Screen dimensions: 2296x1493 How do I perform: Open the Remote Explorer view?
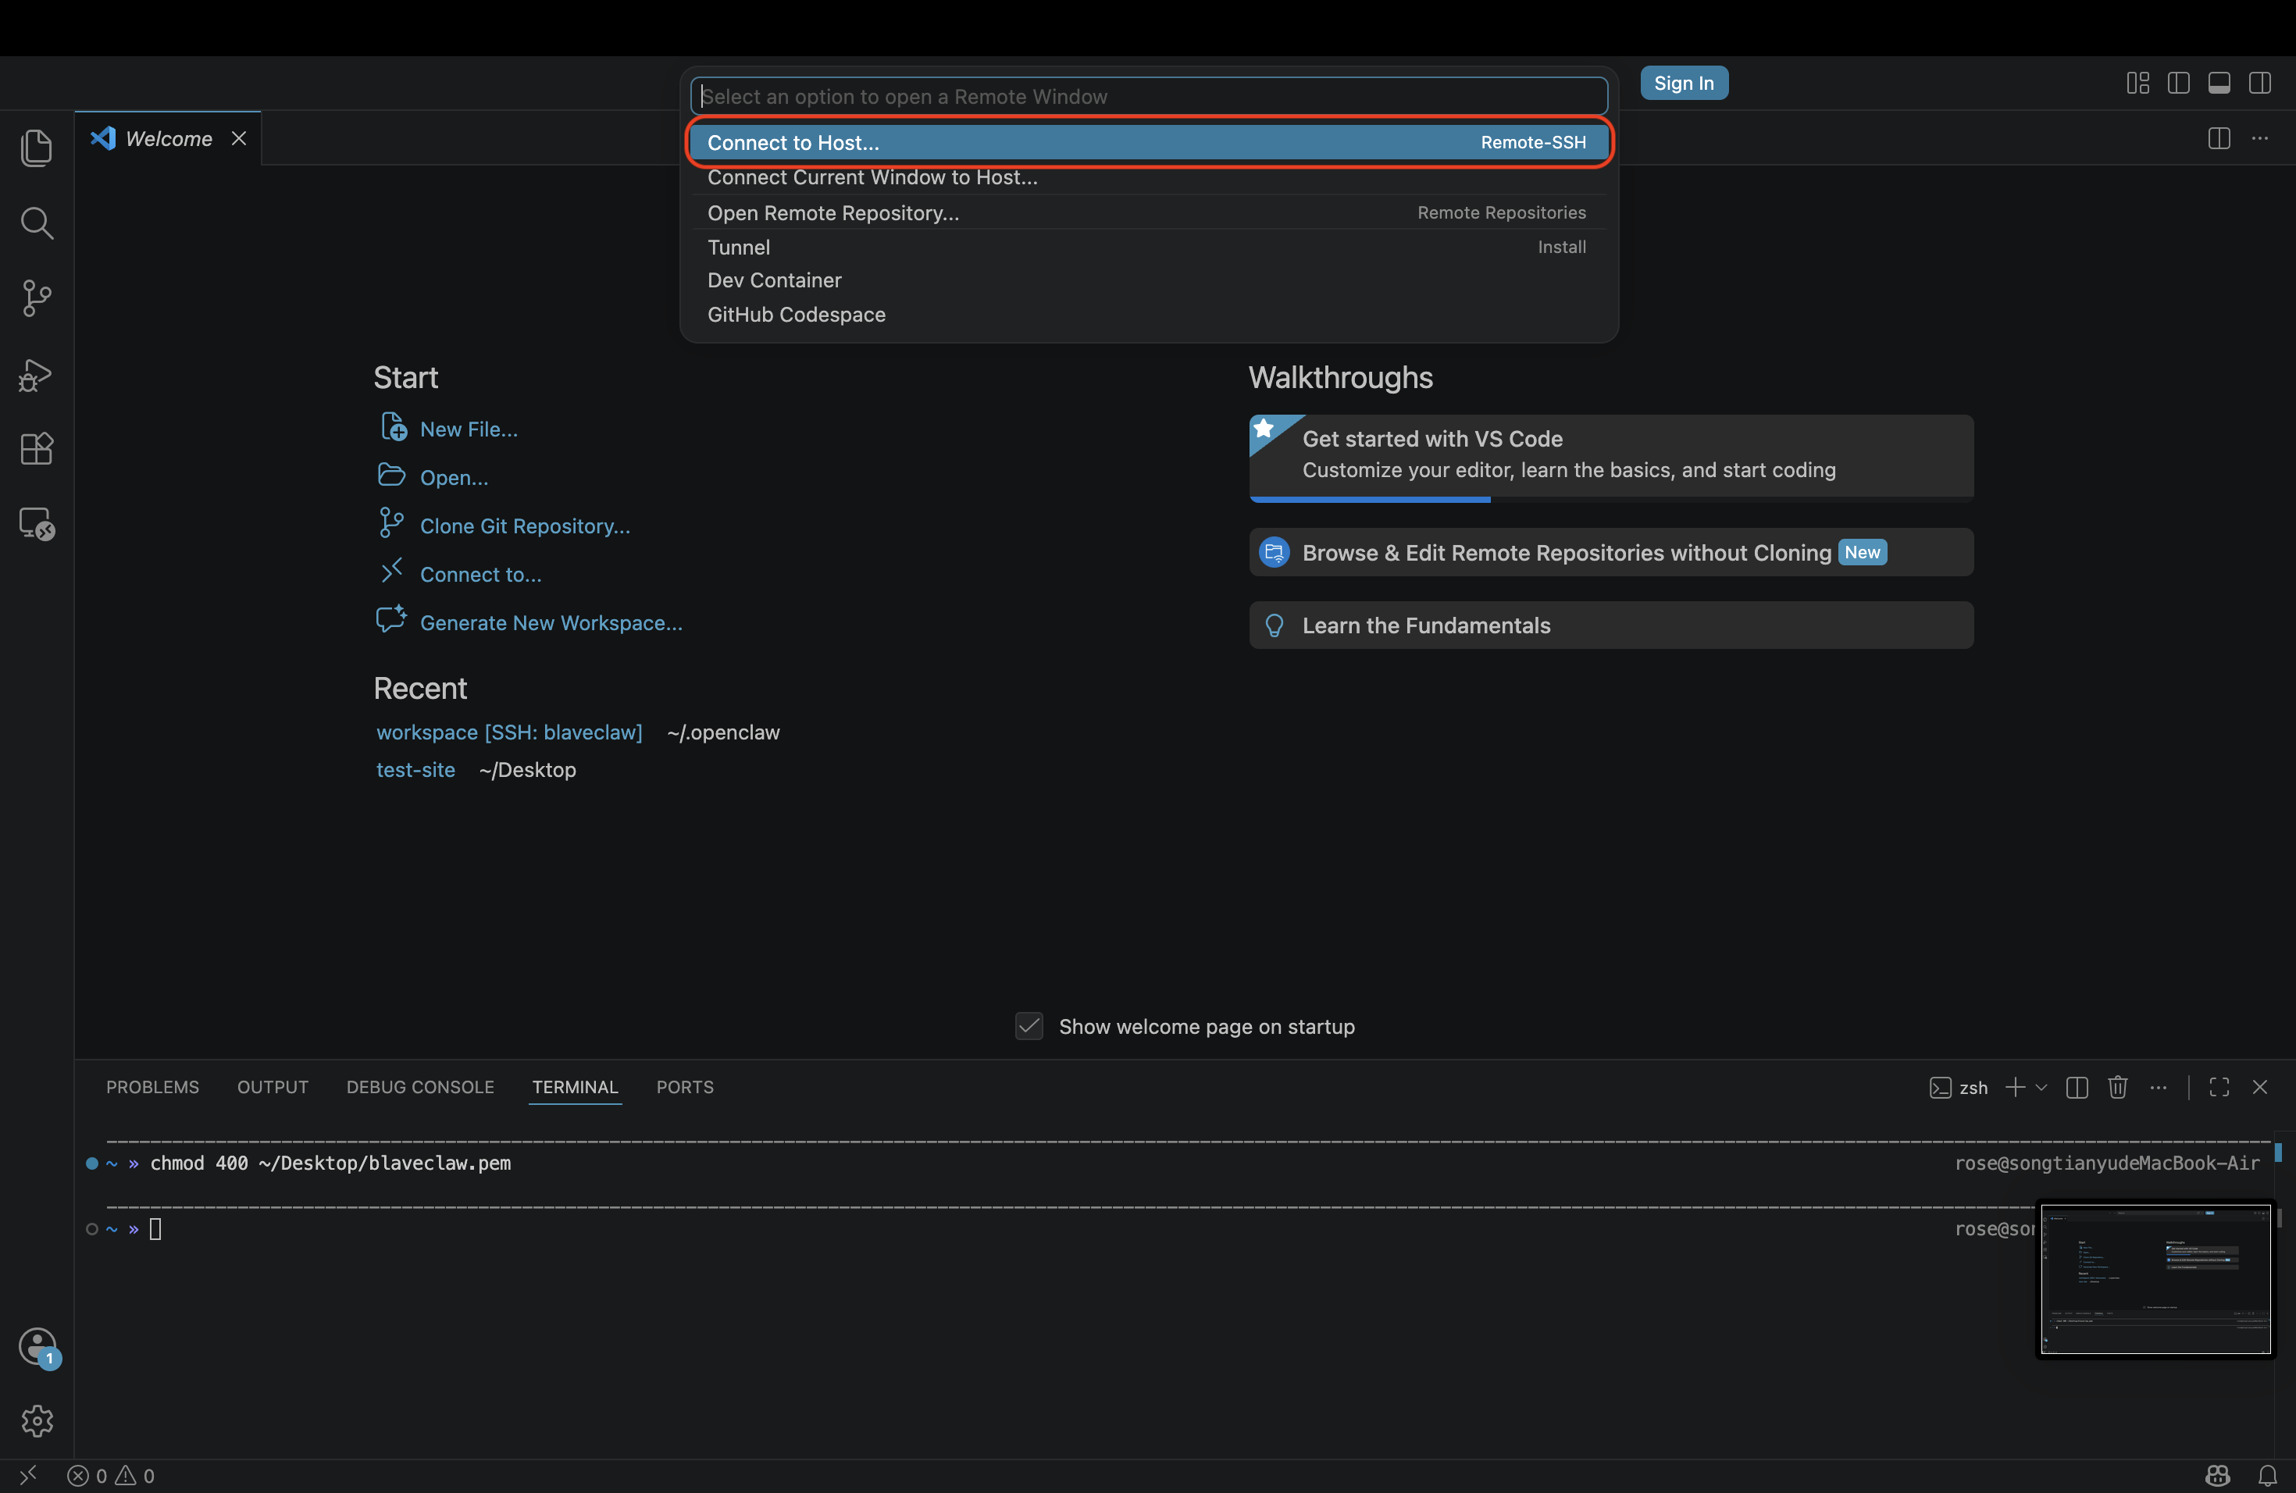[37, 524]
